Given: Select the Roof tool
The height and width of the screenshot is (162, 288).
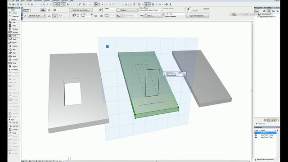Looking at the screenshot, I should point(14,36).
